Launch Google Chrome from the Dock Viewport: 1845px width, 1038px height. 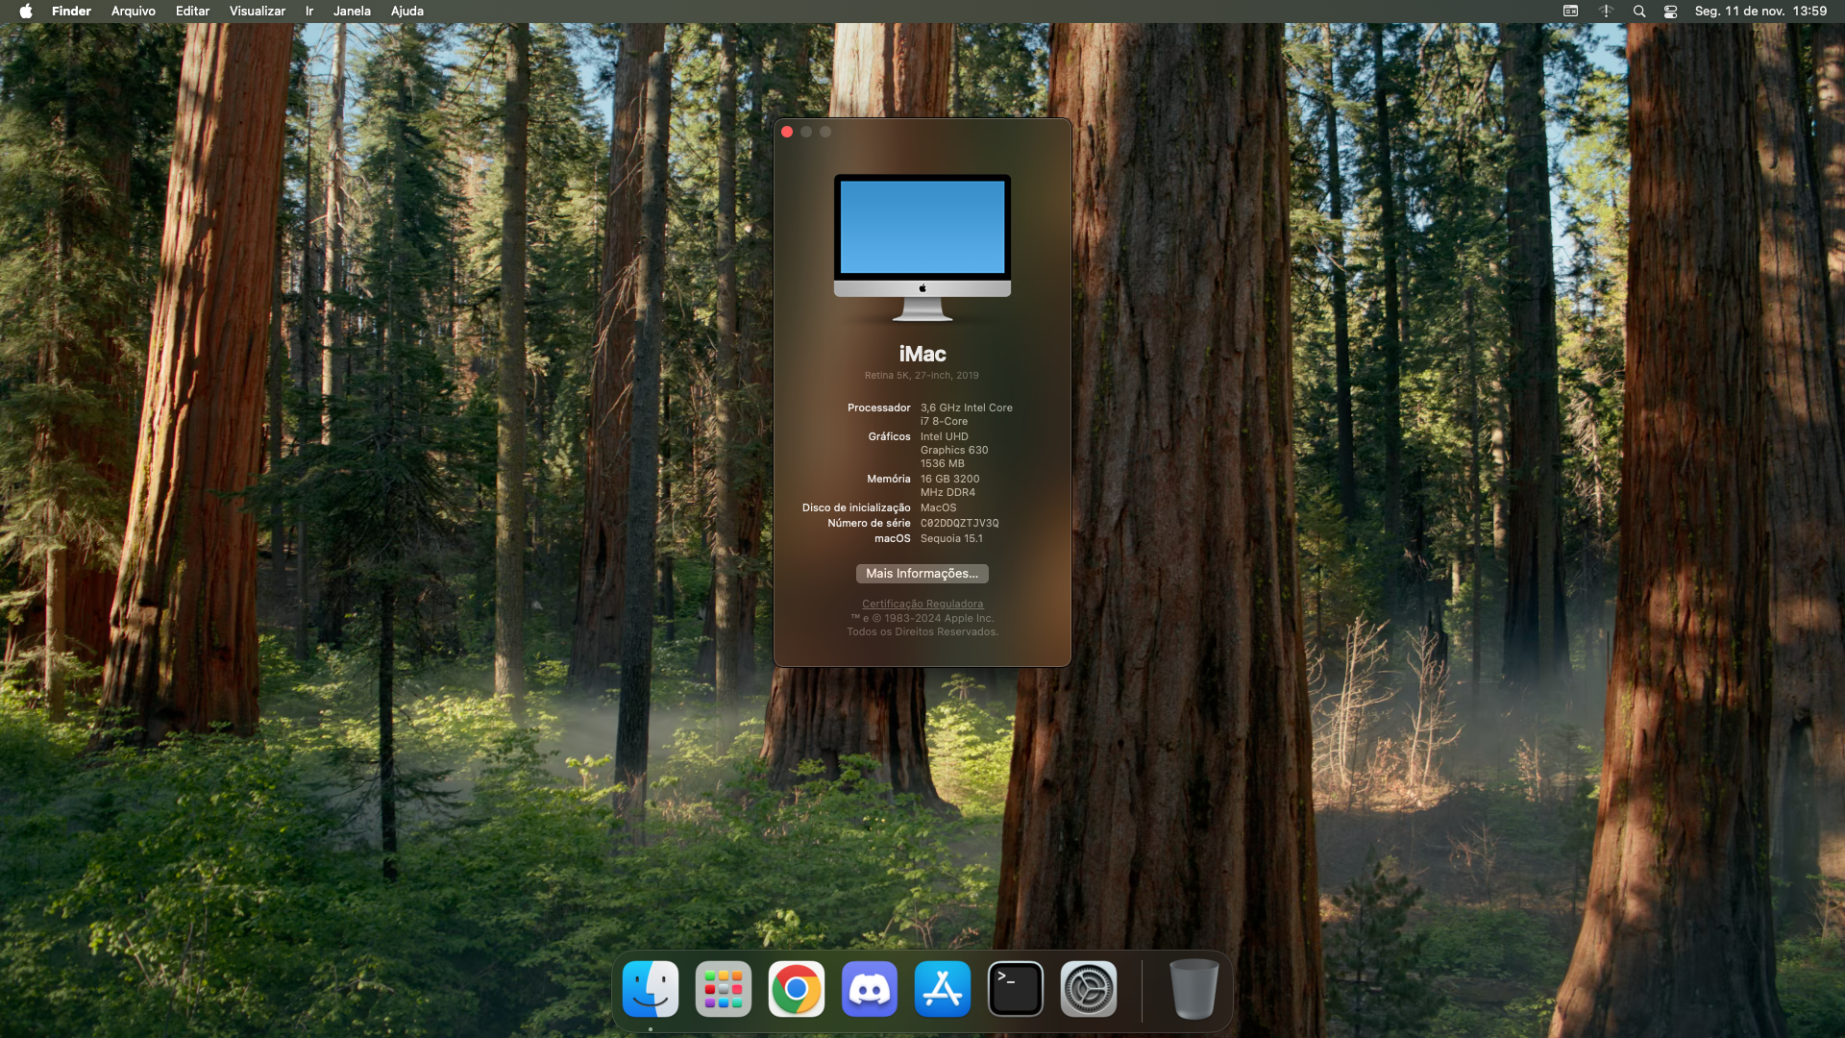(797, 989)
